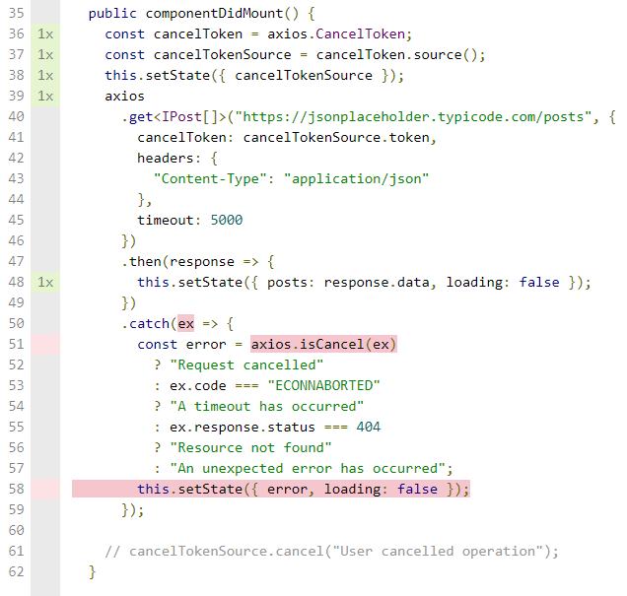Click line number 40
Screen dimensions: 627x596
click(15, 117)
